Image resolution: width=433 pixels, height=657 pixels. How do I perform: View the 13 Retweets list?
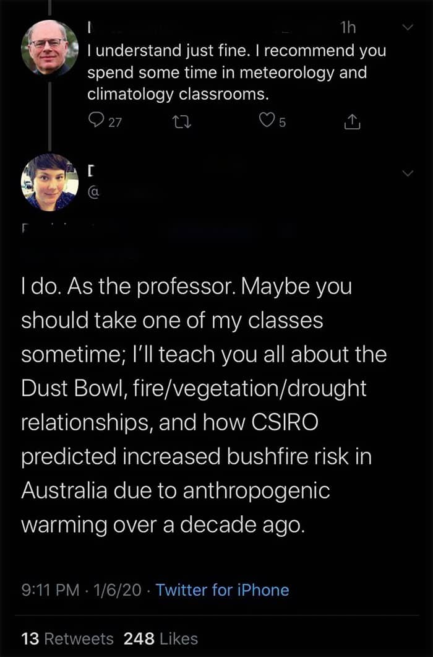[67, 638]
